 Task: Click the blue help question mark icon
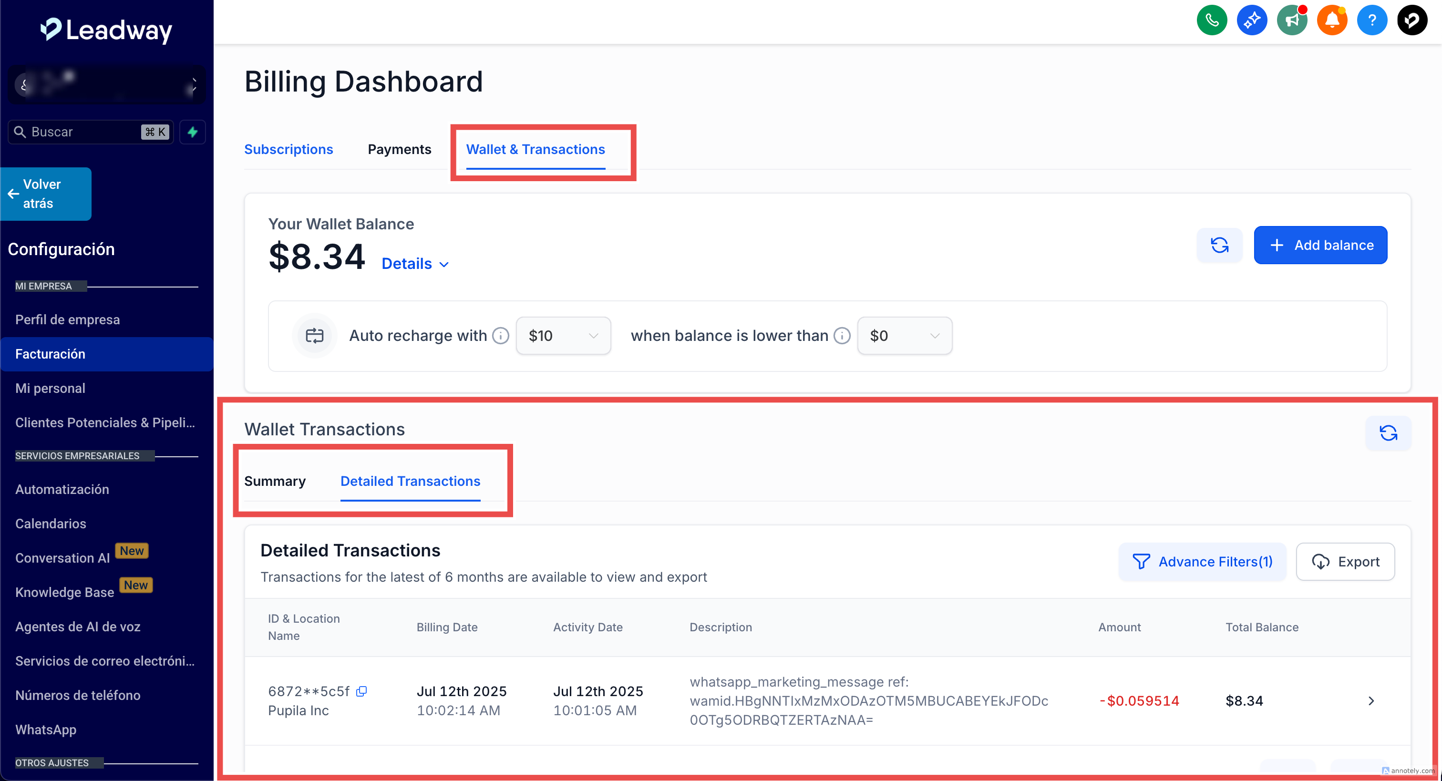(x=1371, y=21)
